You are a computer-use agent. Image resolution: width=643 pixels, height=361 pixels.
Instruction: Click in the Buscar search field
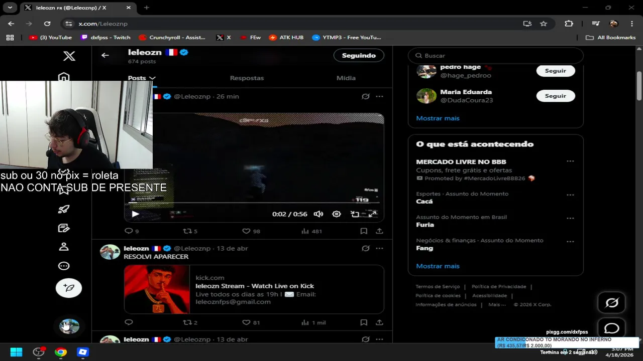point(496,56)
